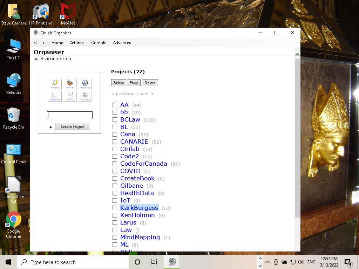Click the Select button
The height and width of the screenshot is (269, 359).
118,83
